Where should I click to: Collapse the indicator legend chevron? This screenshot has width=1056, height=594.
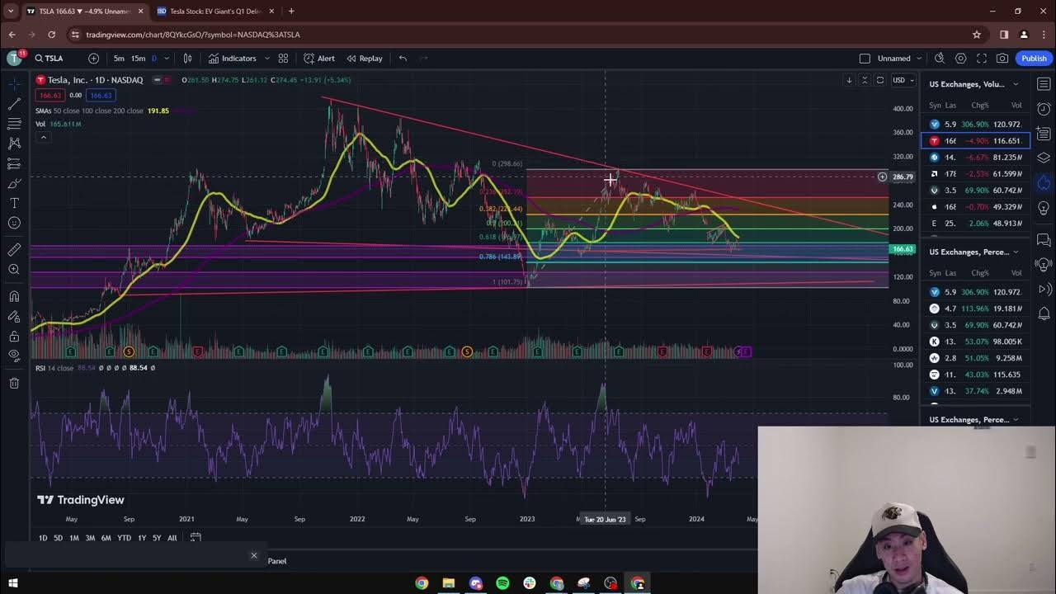tap(43, 137)
